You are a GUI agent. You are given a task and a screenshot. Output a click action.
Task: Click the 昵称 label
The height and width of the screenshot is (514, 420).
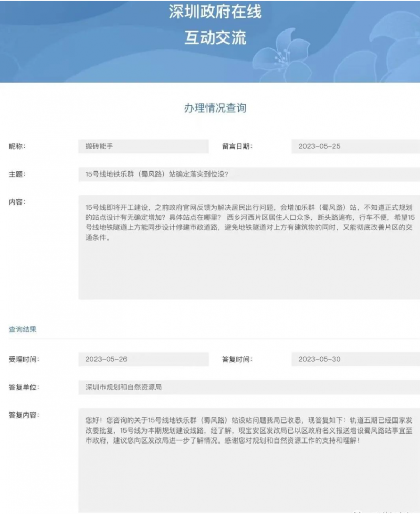[17, 146]
